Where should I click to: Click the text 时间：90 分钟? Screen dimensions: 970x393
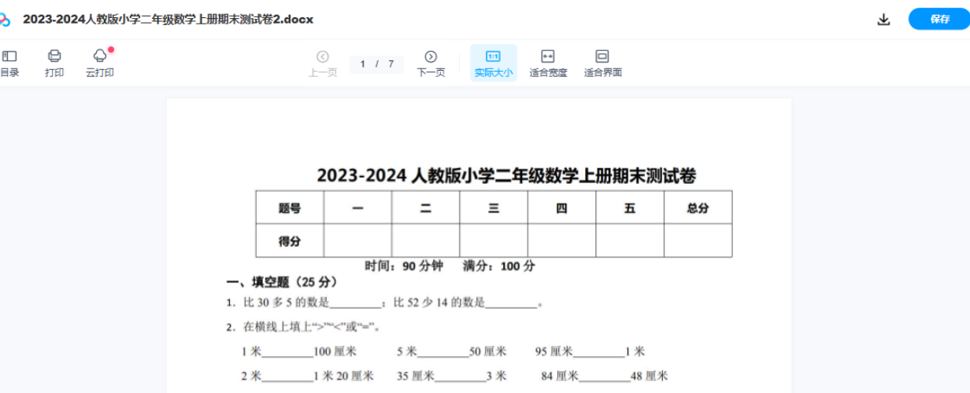tap(404, 266)
